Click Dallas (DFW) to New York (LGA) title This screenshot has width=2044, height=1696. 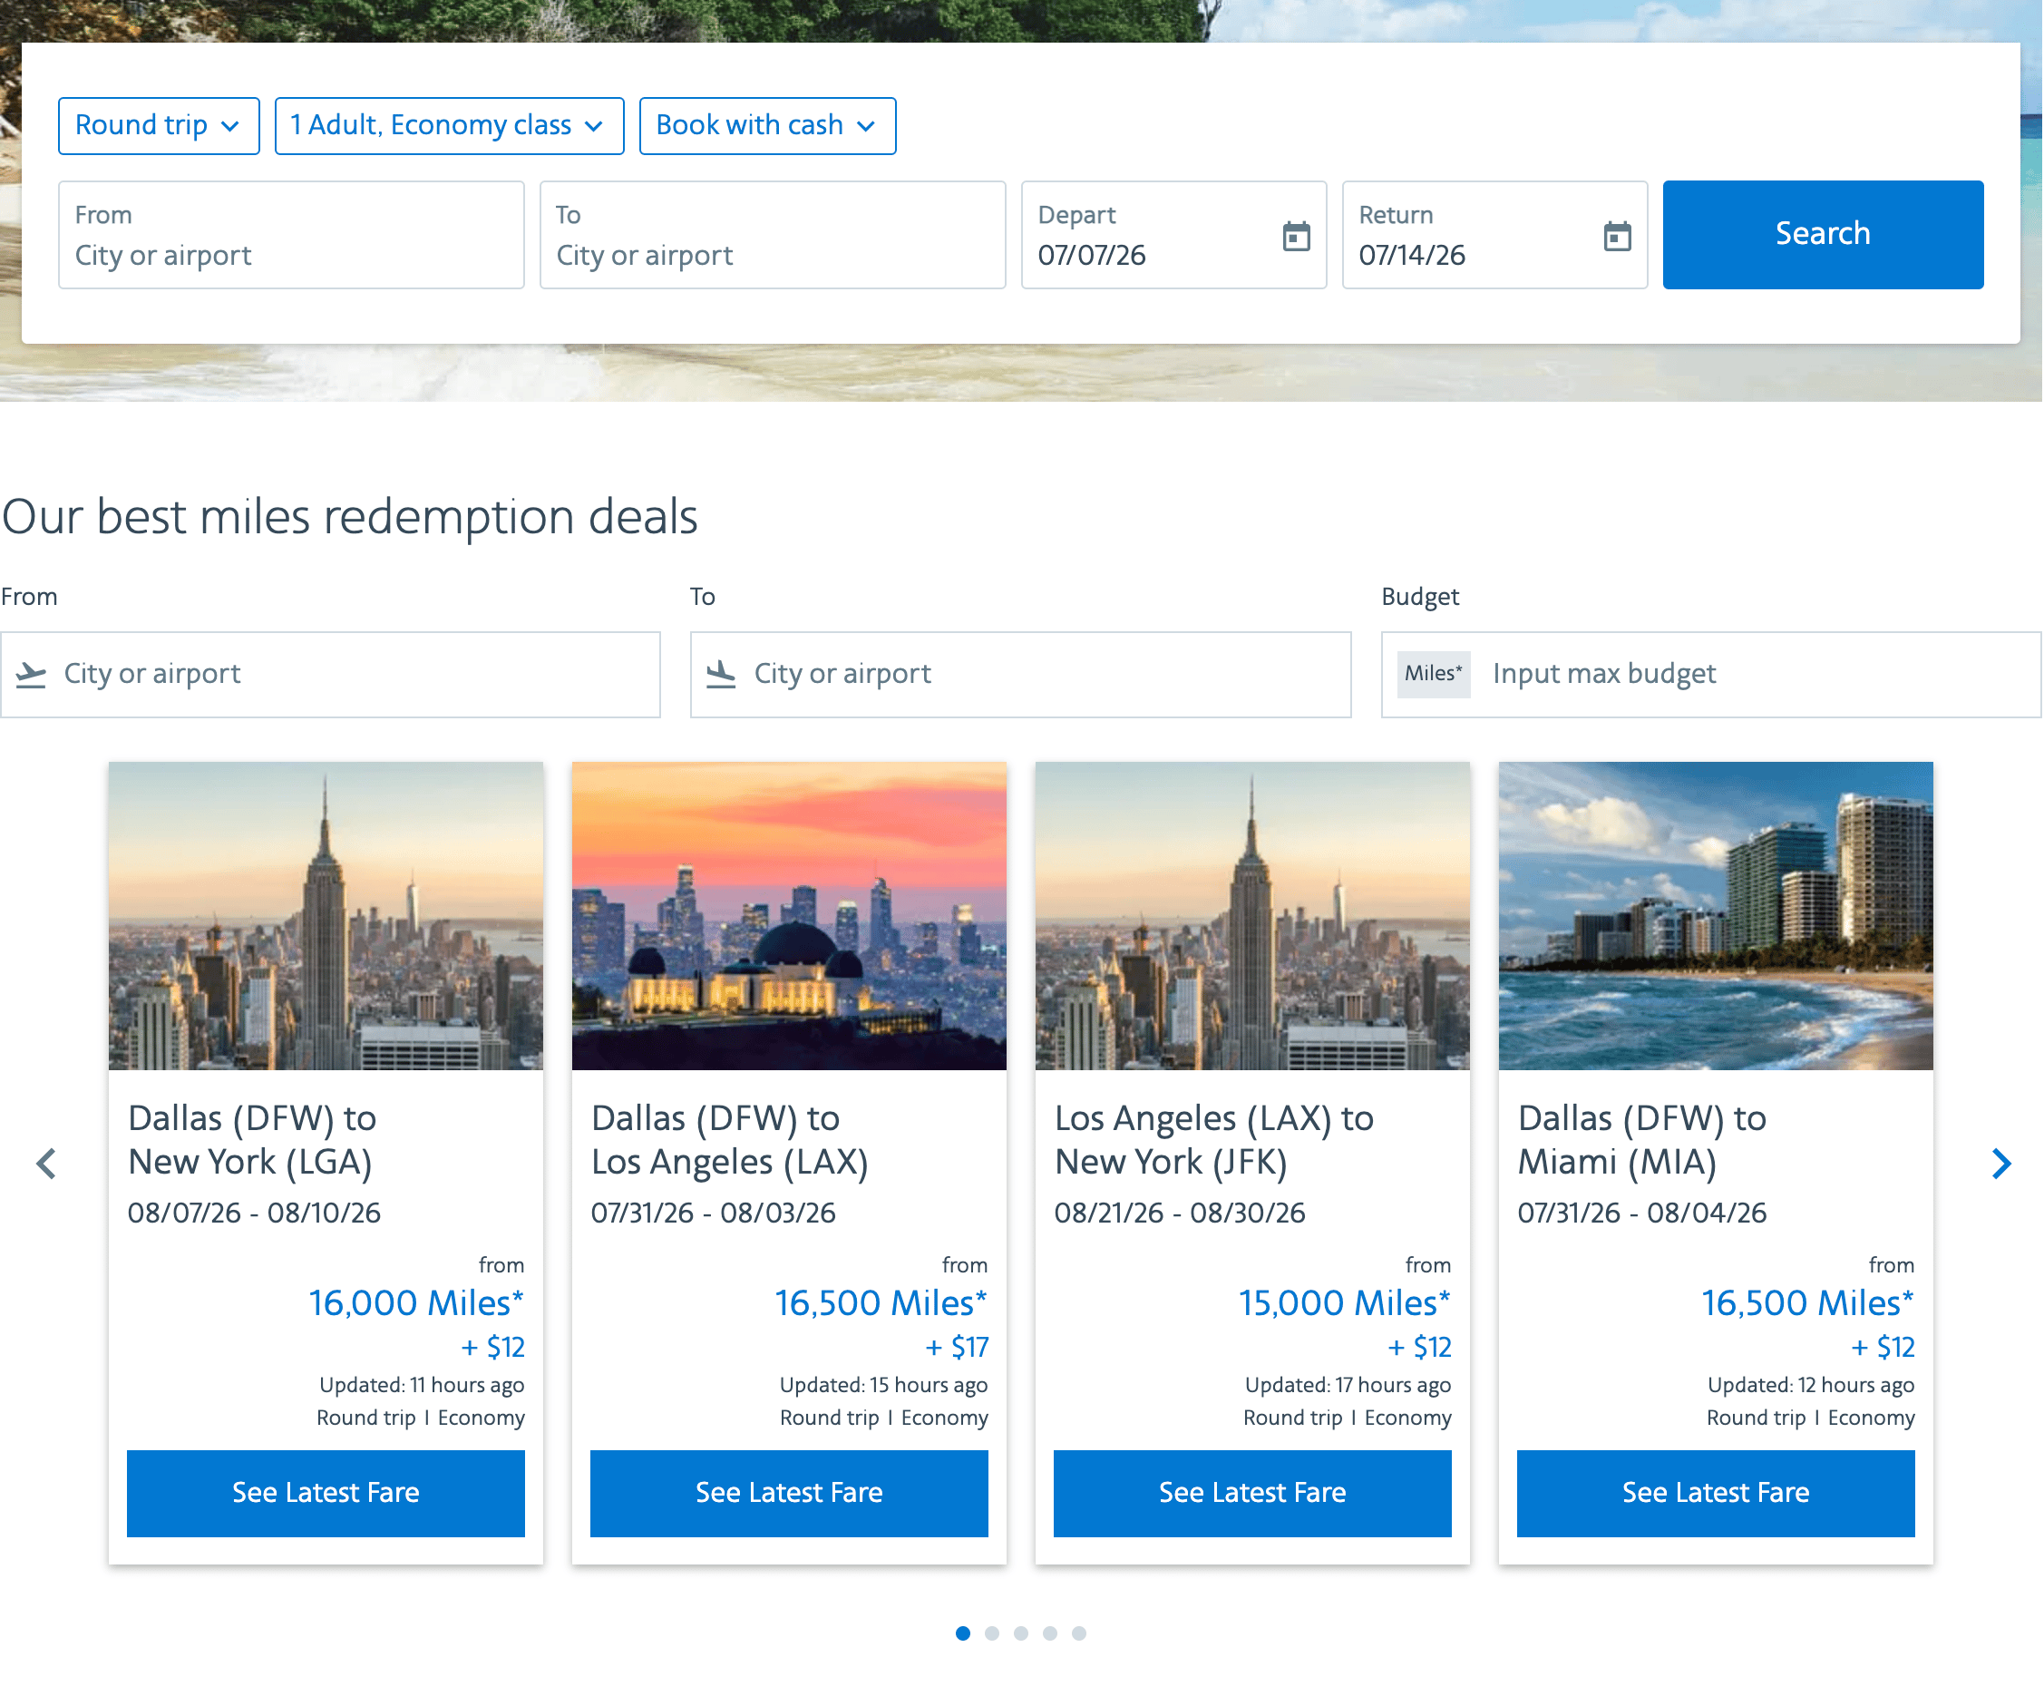[252, 1140]
